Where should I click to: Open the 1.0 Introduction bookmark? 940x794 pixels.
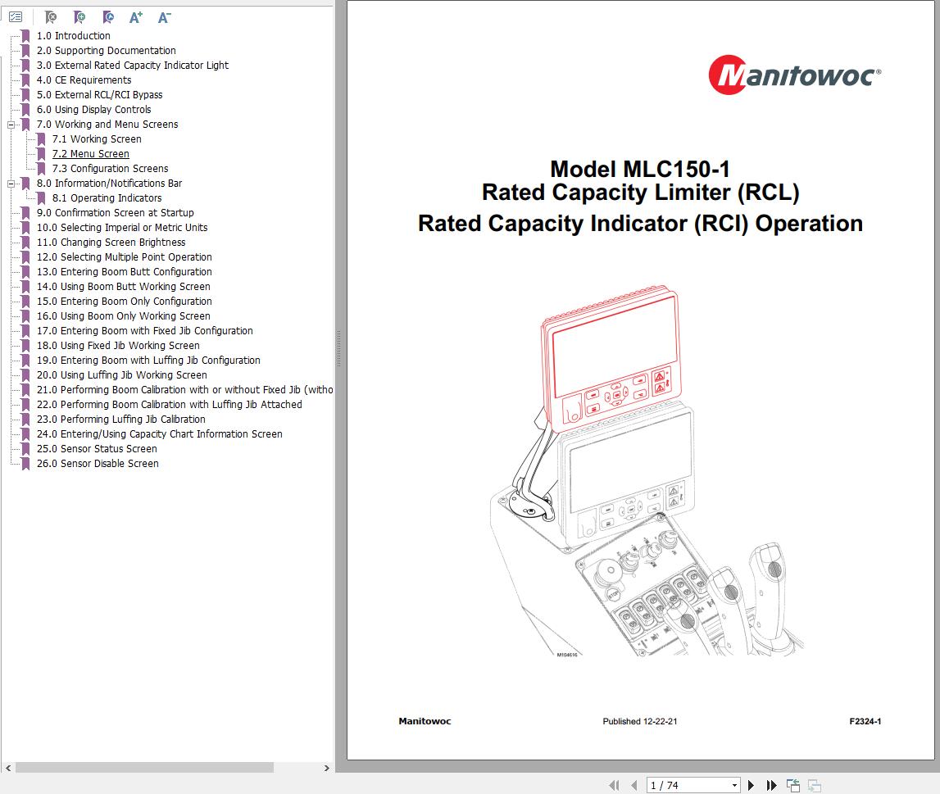click(73, 35)
